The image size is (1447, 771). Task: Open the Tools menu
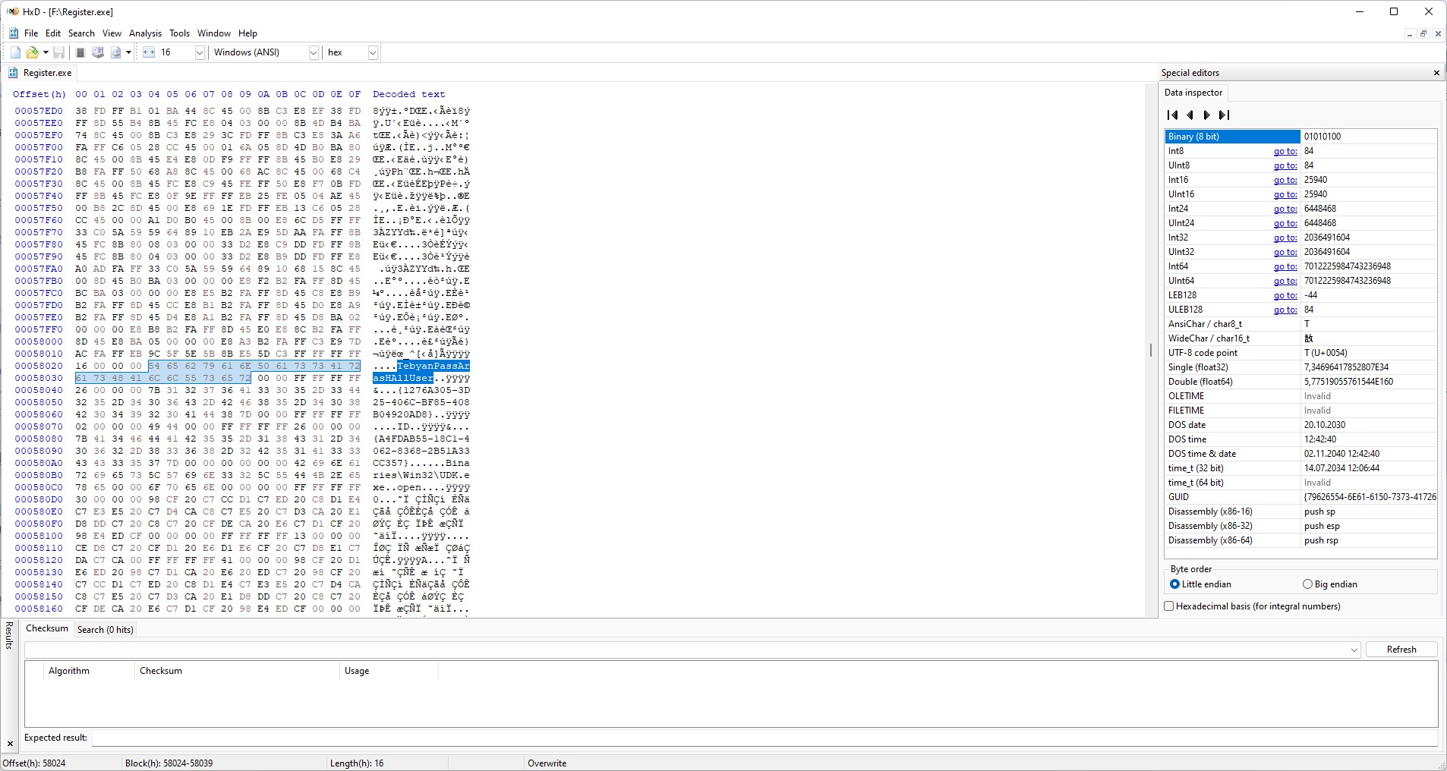coord(179,33)
